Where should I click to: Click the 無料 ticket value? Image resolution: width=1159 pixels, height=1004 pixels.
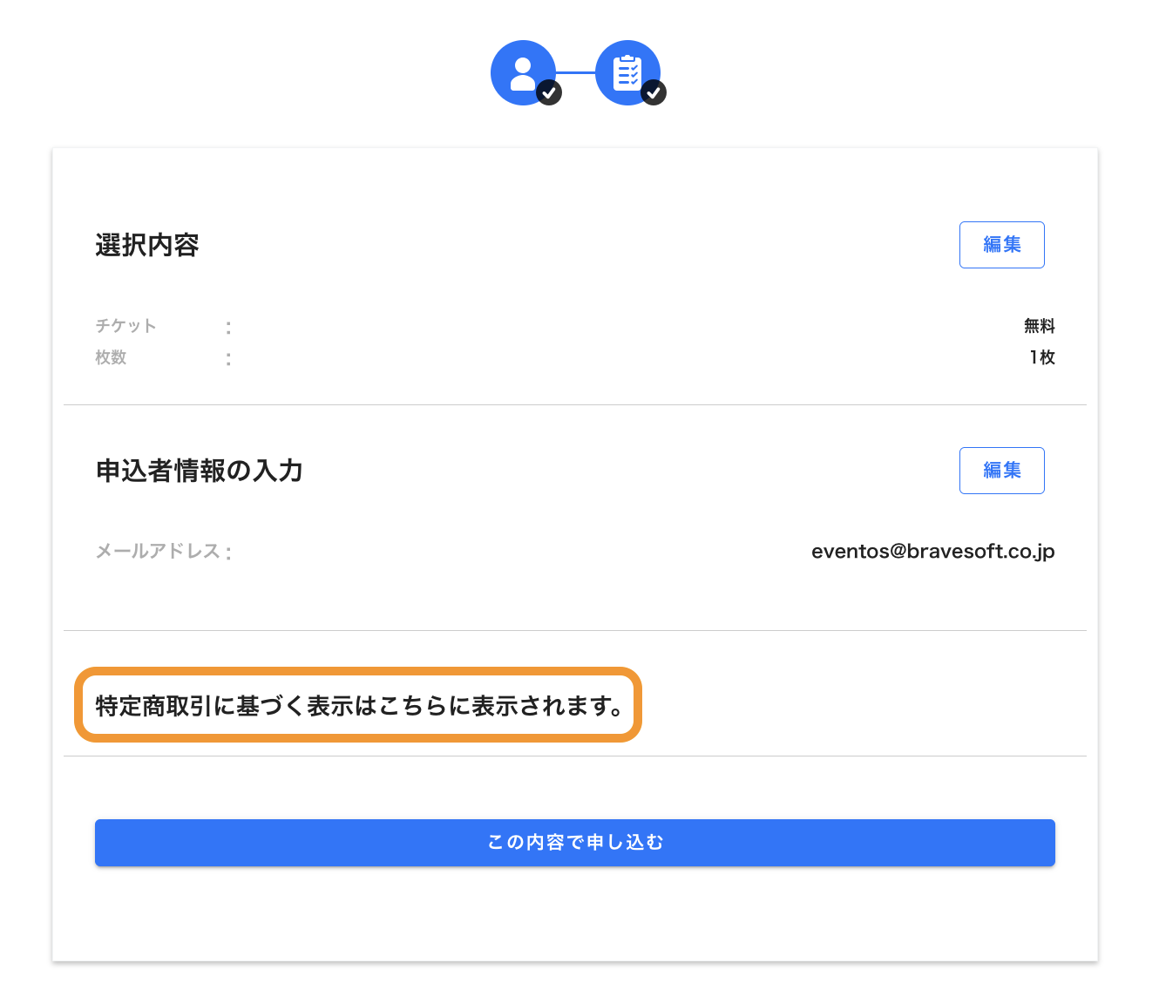click(1040, 326)
